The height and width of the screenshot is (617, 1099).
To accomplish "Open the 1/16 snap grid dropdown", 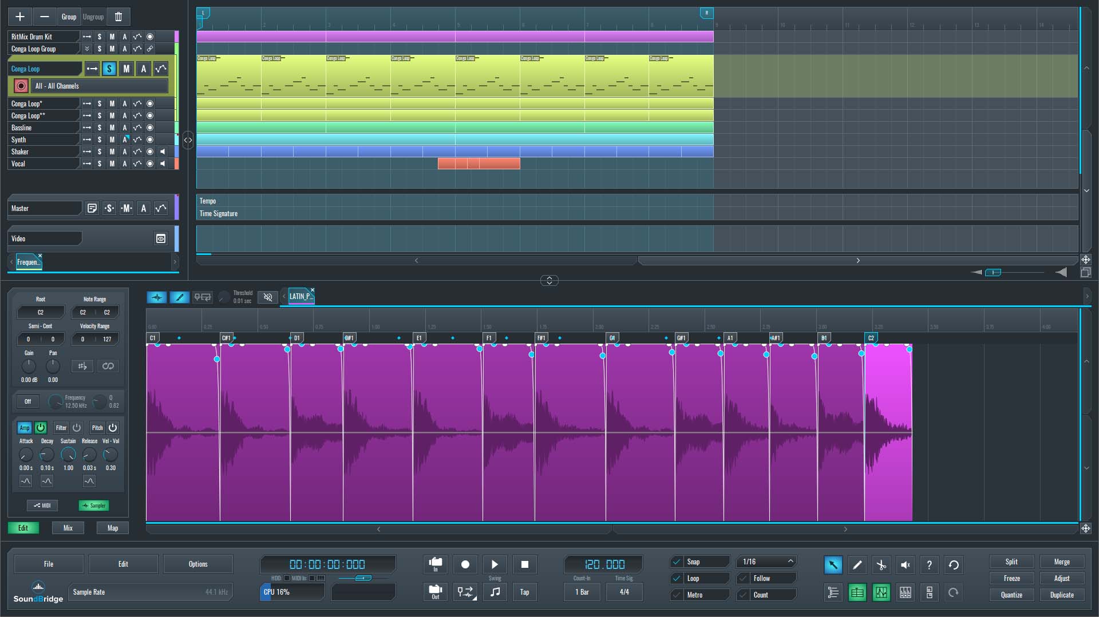I will coord(766,562).
